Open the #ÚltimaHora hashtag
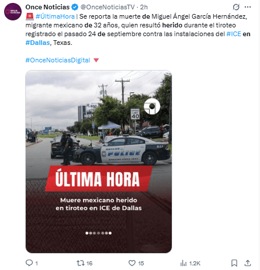 point(55,16)
